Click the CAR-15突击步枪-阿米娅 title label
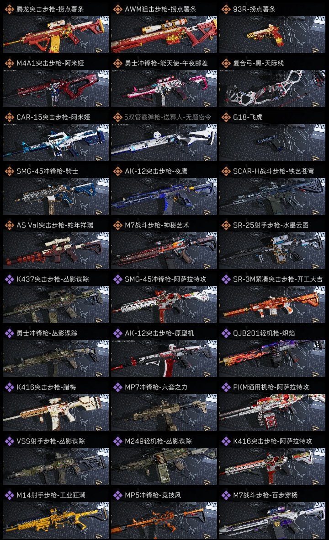This screenshot has width=329, height=540. point(53,117)
